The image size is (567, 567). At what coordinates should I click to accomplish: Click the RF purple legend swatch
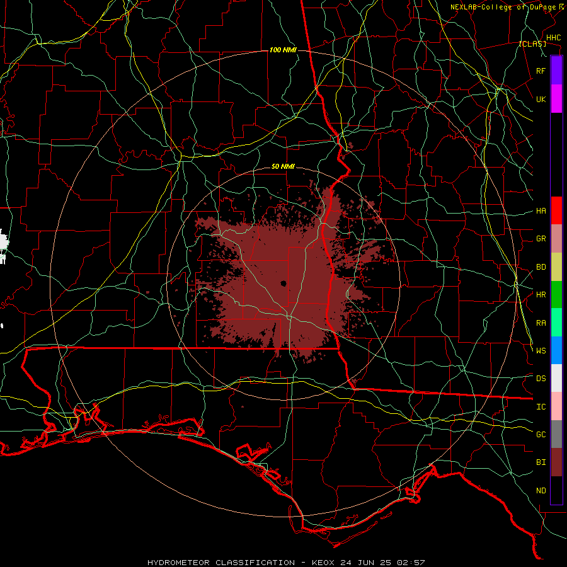coord(556,71)
